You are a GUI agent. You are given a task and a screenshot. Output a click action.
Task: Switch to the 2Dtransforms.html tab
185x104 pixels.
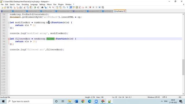(x=63, y=11)
